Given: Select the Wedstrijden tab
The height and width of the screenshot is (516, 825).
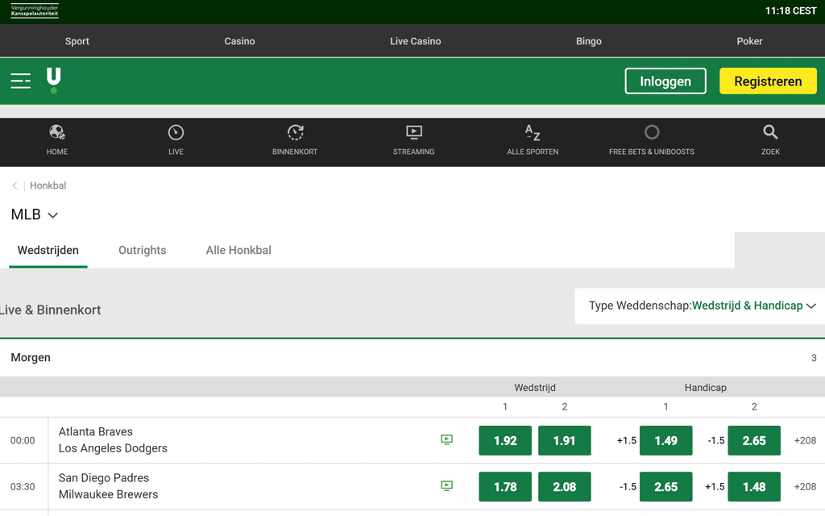Looking at the screenshot, I should (x=48, y=251).
